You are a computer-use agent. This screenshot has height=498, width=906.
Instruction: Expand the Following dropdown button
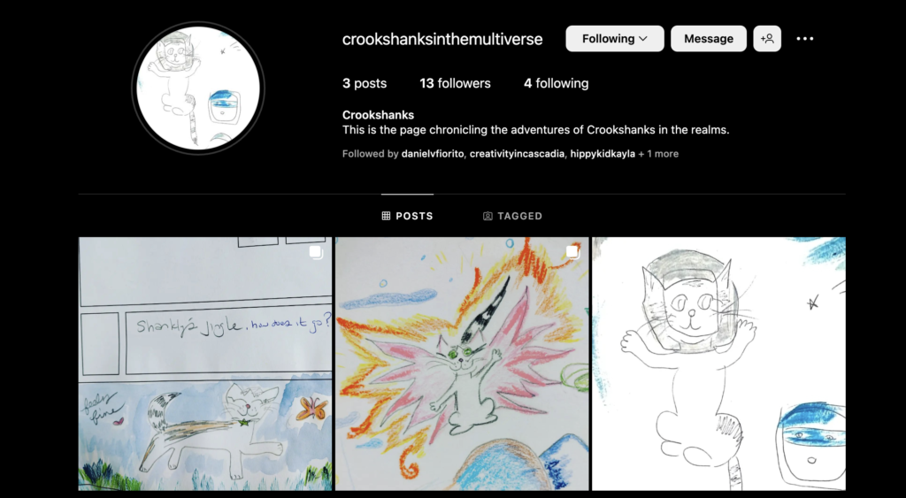click(615, 39)
